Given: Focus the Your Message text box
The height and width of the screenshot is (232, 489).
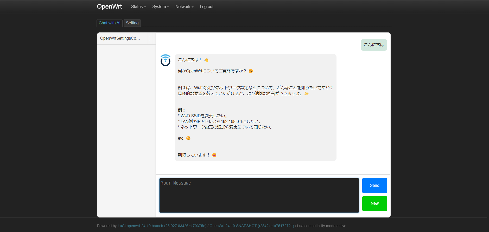Looking at the screenshot, I should click(259, 195).
